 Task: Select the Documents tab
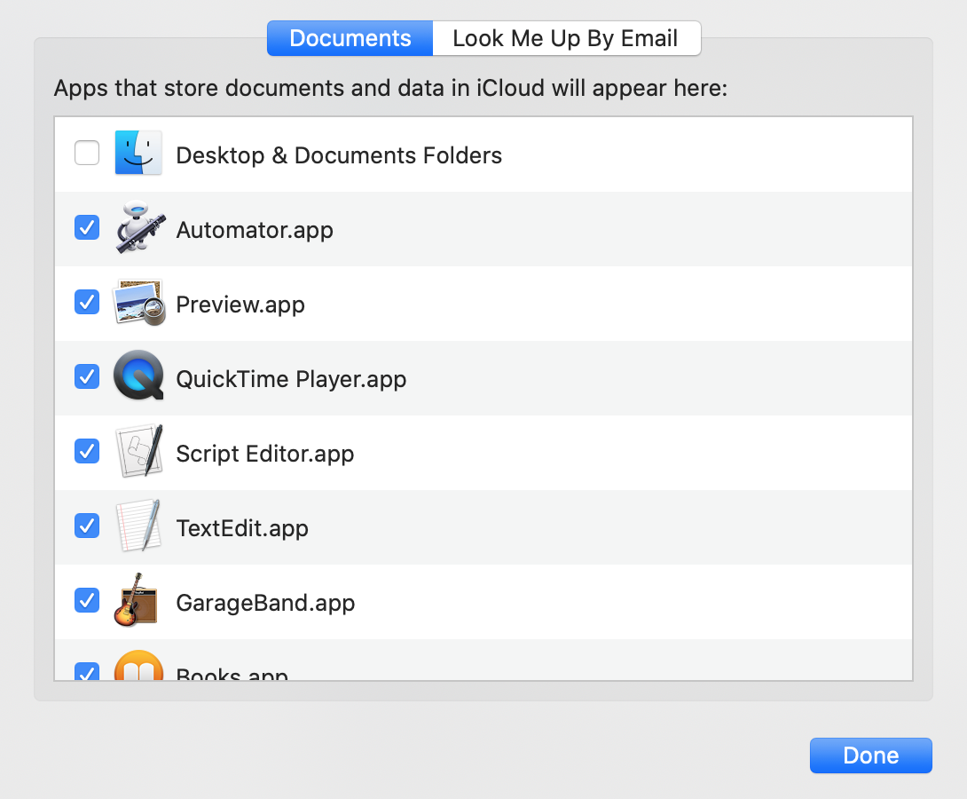[350, 38]
